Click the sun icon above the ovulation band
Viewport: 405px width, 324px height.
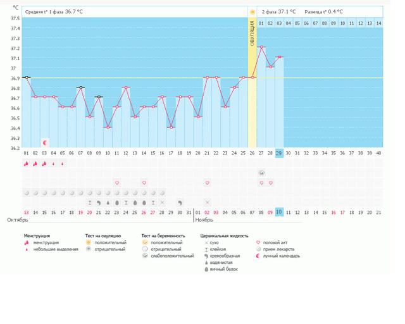252,12
